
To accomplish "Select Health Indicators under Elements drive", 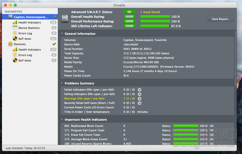I will [x=30, y=50].
